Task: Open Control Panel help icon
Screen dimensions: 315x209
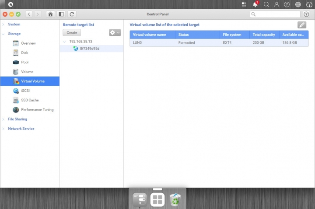Action: point(306,14)
